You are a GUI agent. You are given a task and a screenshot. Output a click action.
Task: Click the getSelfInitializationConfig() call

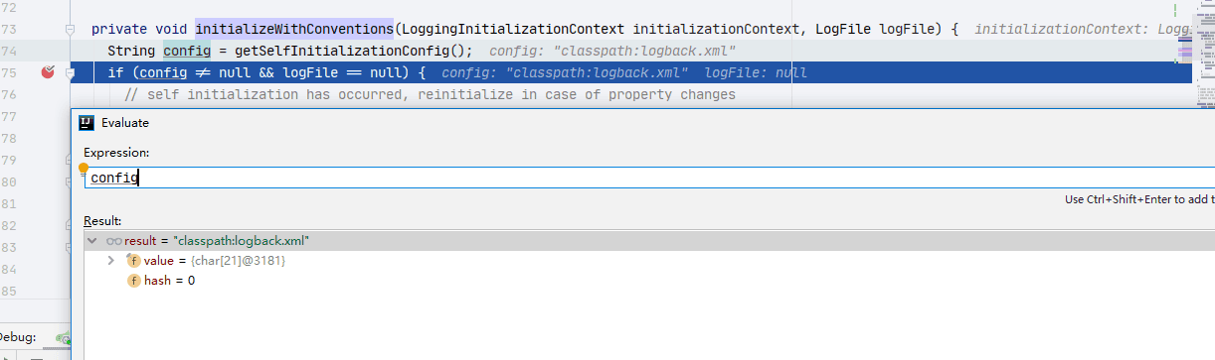coord(353,51)
